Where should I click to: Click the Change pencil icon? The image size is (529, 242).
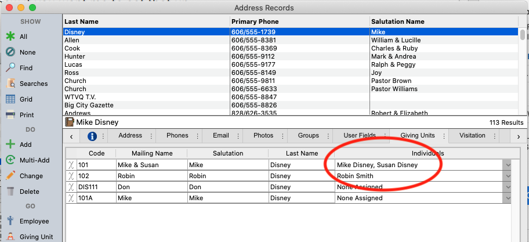pos(10,176)
